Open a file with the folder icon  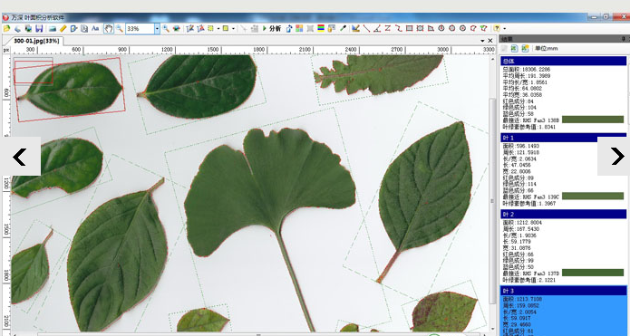6,28
